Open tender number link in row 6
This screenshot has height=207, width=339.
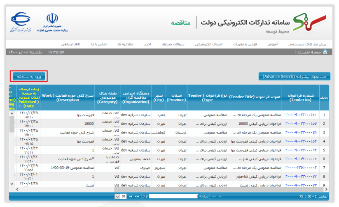point(301,159)
